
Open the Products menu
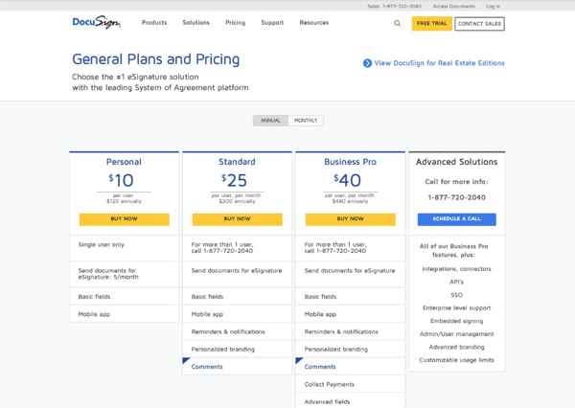pos(154,23)
